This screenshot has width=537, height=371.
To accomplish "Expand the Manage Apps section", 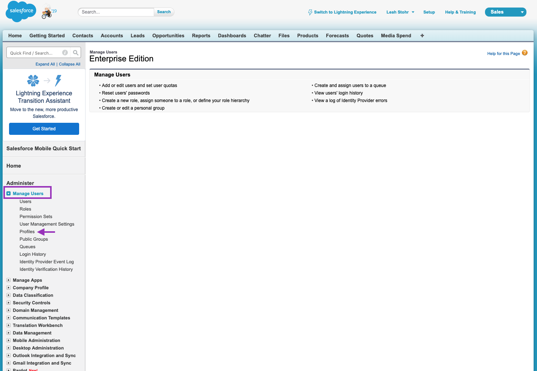I will click(9, 280).
